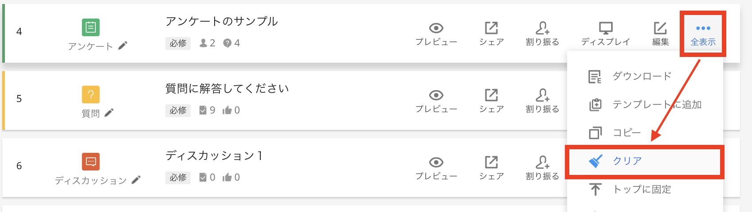752x212 pixels.
Task: Edit the アンケート label with the pencil
Action: [123, 45]
